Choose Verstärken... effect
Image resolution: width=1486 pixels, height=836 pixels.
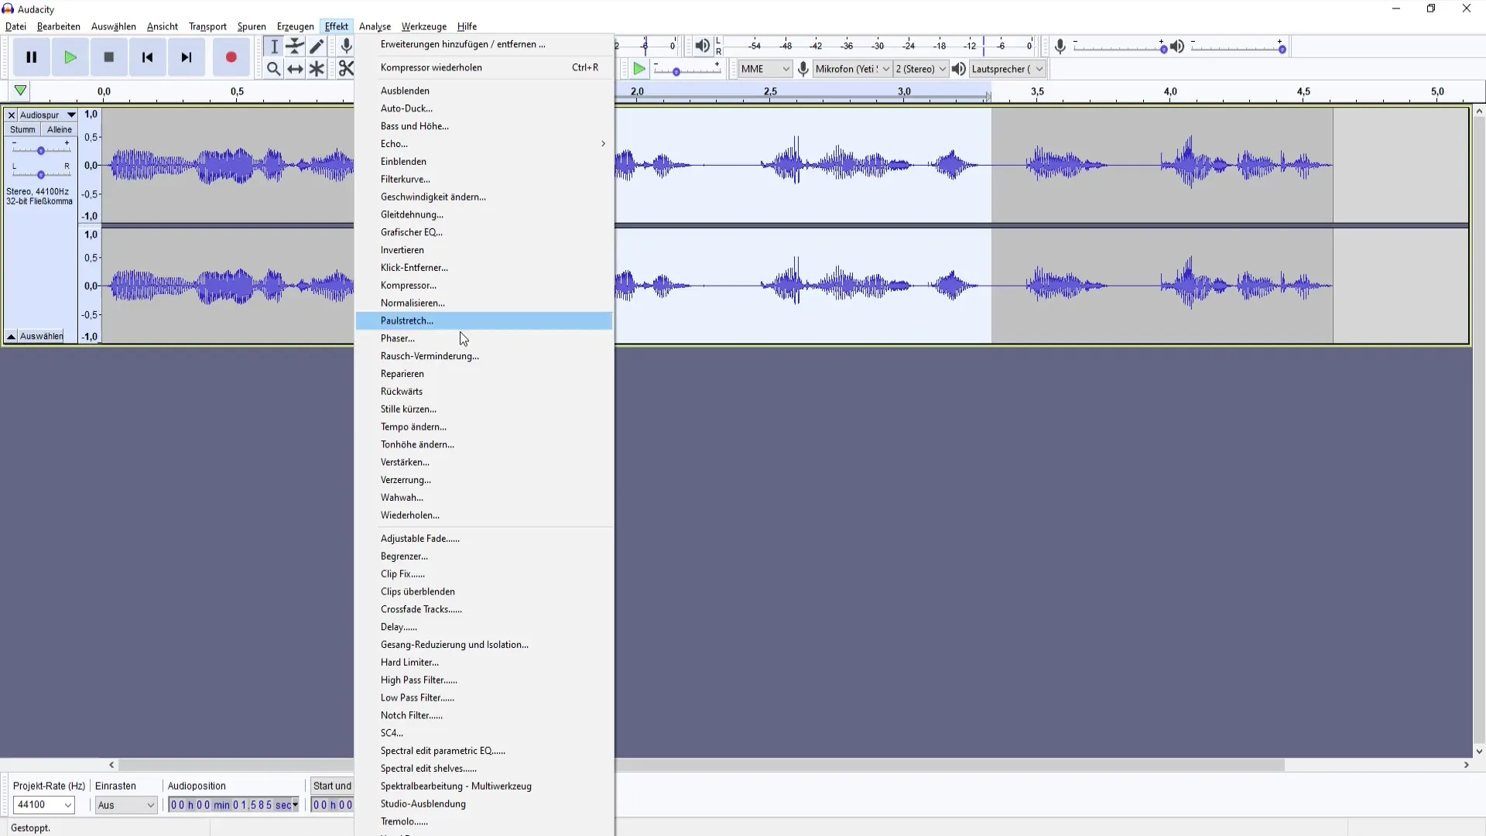point(484,462)
